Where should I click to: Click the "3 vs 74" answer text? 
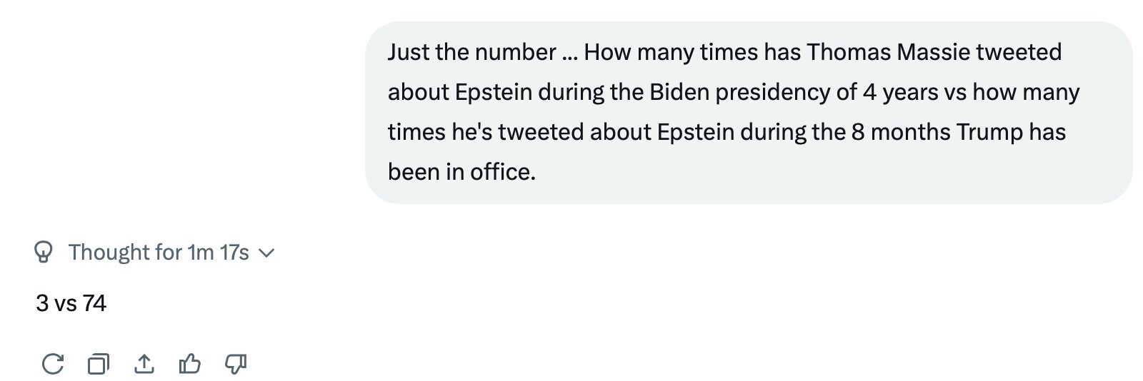[71, 303]
